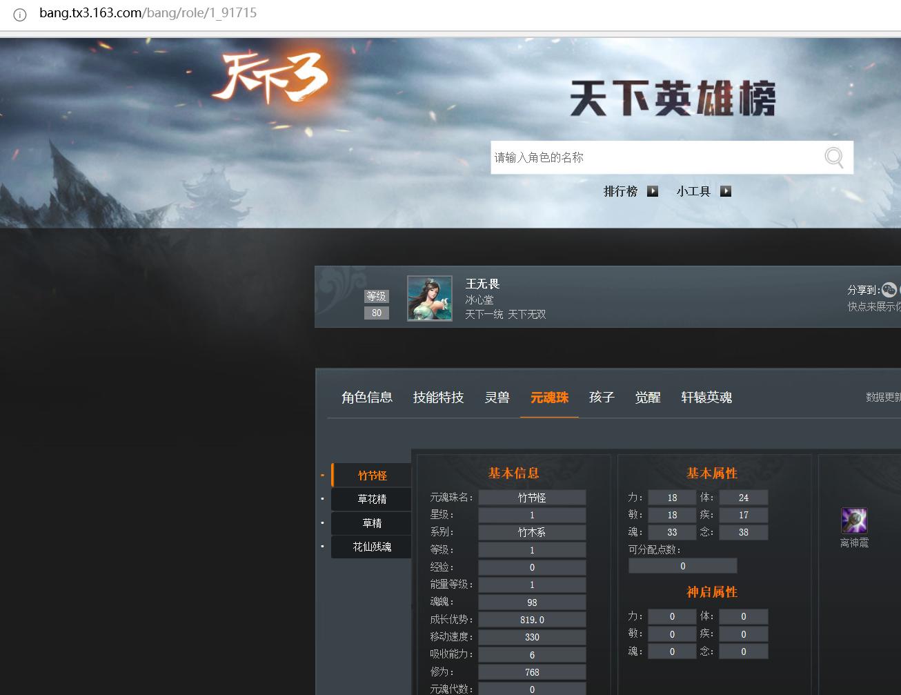Click the 王无畏 character avatar
The width and height of the screenshot is (901, 695).
(430, 298)
